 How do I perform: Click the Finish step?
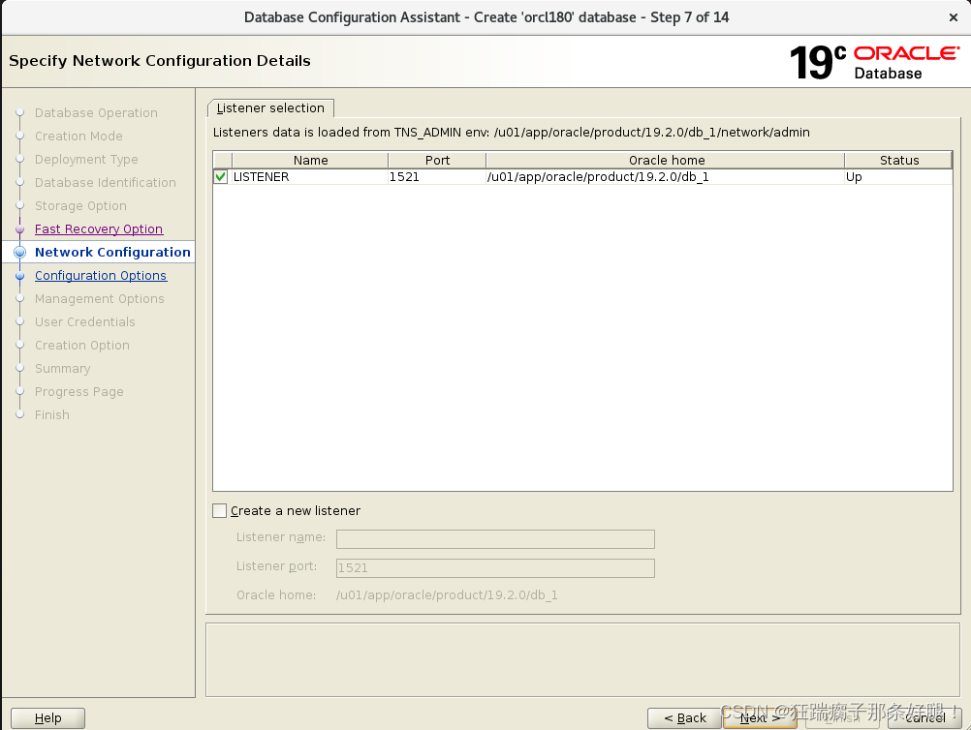click(x=52, y=414)
